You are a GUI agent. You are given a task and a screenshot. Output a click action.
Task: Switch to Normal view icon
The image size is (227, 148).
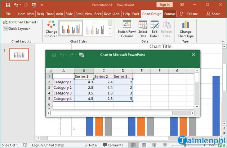tap(133, 145)
